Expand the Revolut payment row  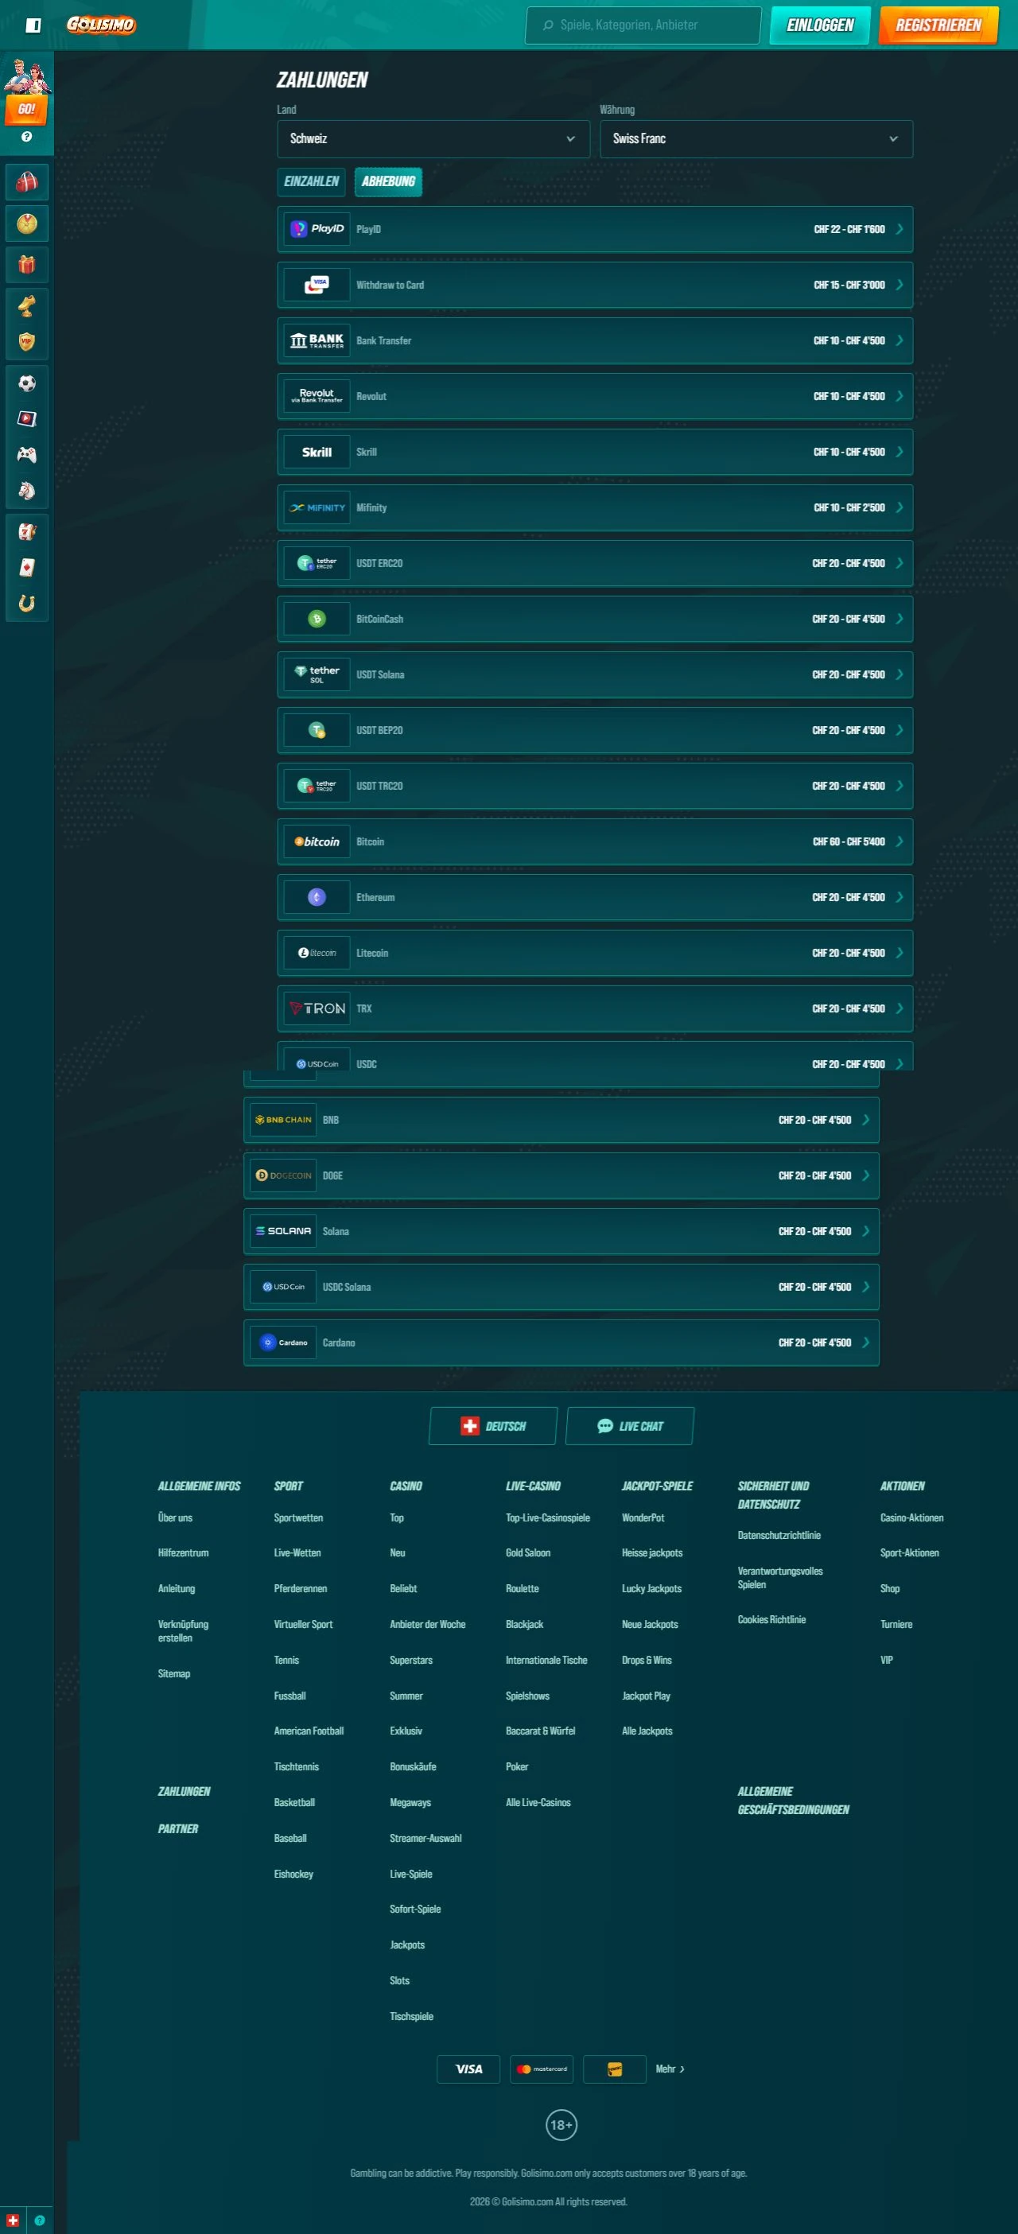coord(595,396)
